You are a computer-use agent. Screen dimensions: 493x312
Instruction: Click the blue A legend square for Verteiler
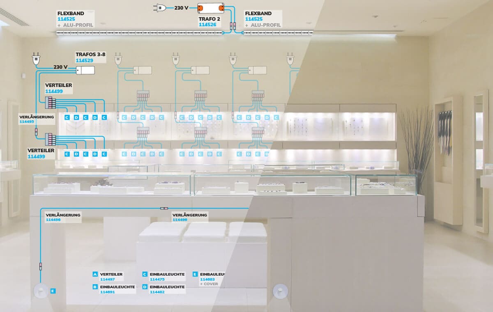(95, 274)
